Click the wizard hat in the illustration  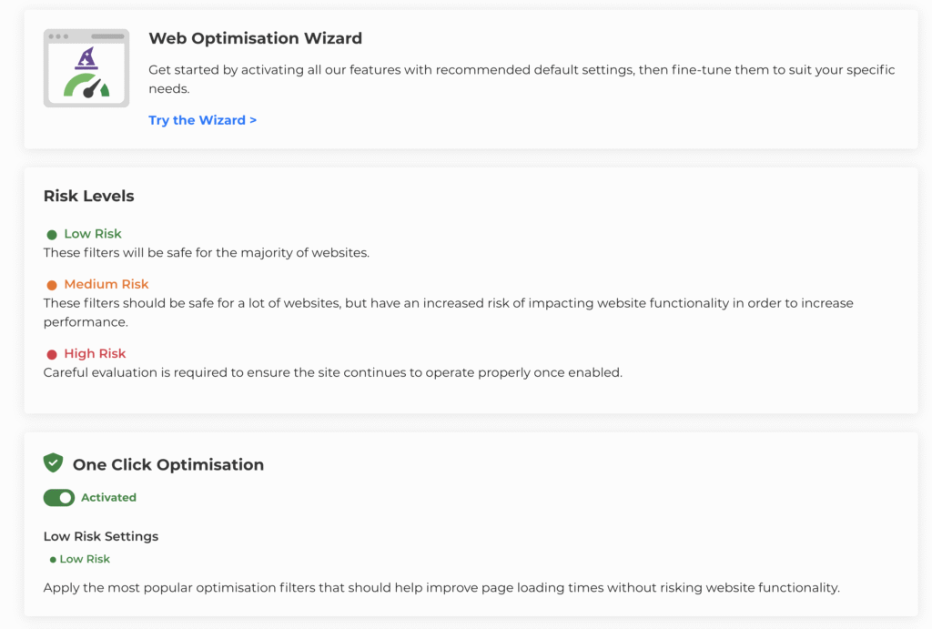coord(86,58)
